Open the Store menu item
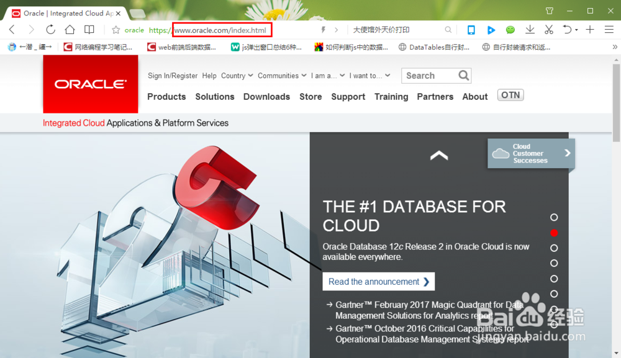The image size is (621, 358). [x=310, y=97]
